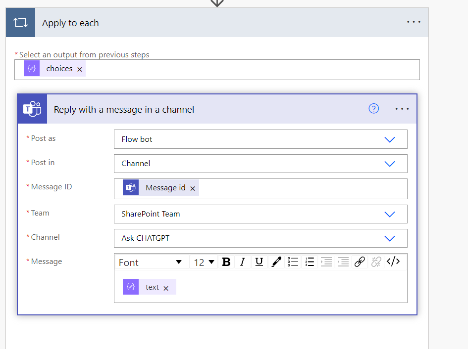The height and width of the screenshot is (349, 468).
Task: Click the insert link icon
Action: pos(360,262)
